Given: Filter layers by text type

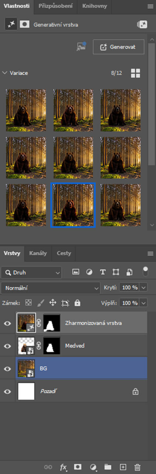Looking at the screenshot, I should coord(103,272).
